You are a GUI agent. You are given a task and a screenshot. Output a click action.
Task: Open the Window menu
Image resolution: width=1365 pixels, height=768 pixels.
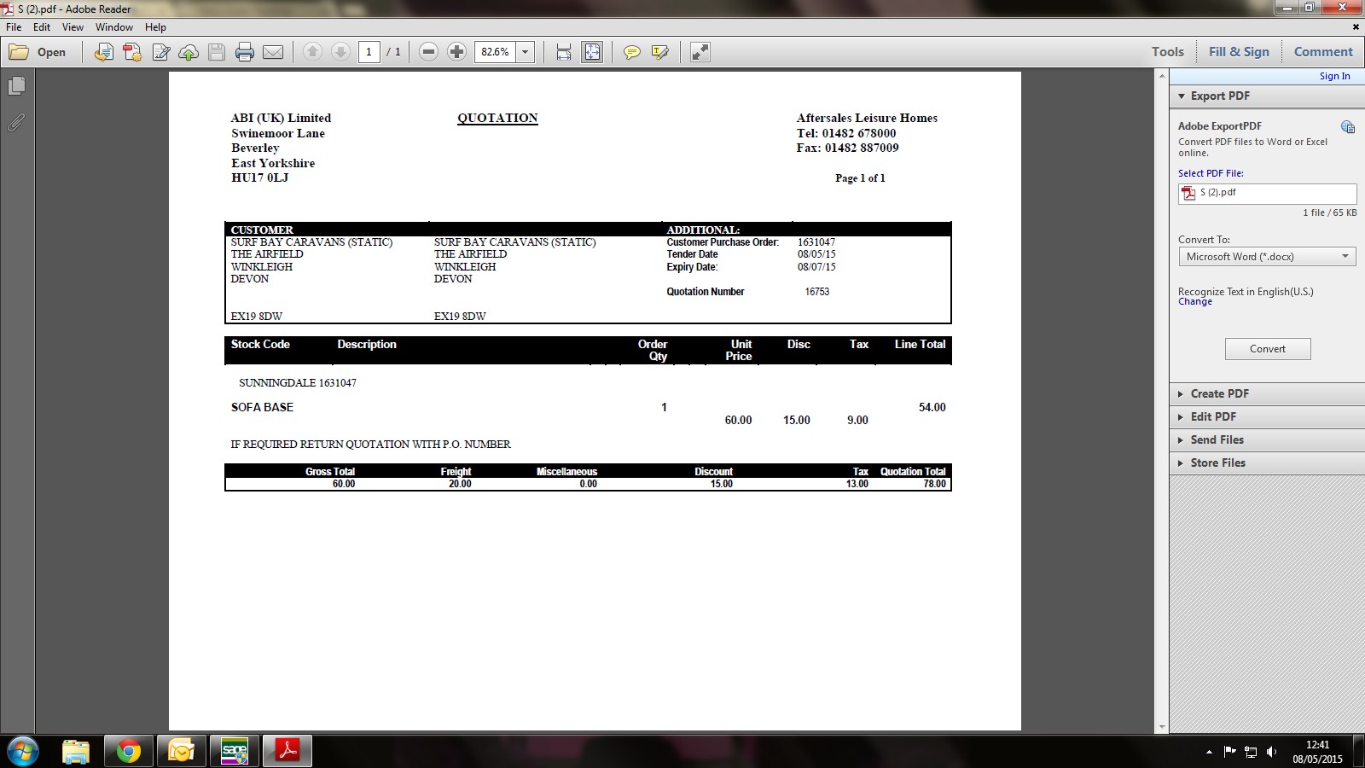[x=114, y=27]
